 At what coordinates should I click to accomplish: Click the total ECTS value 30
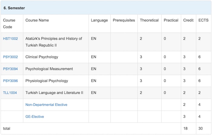pos(200,129)
